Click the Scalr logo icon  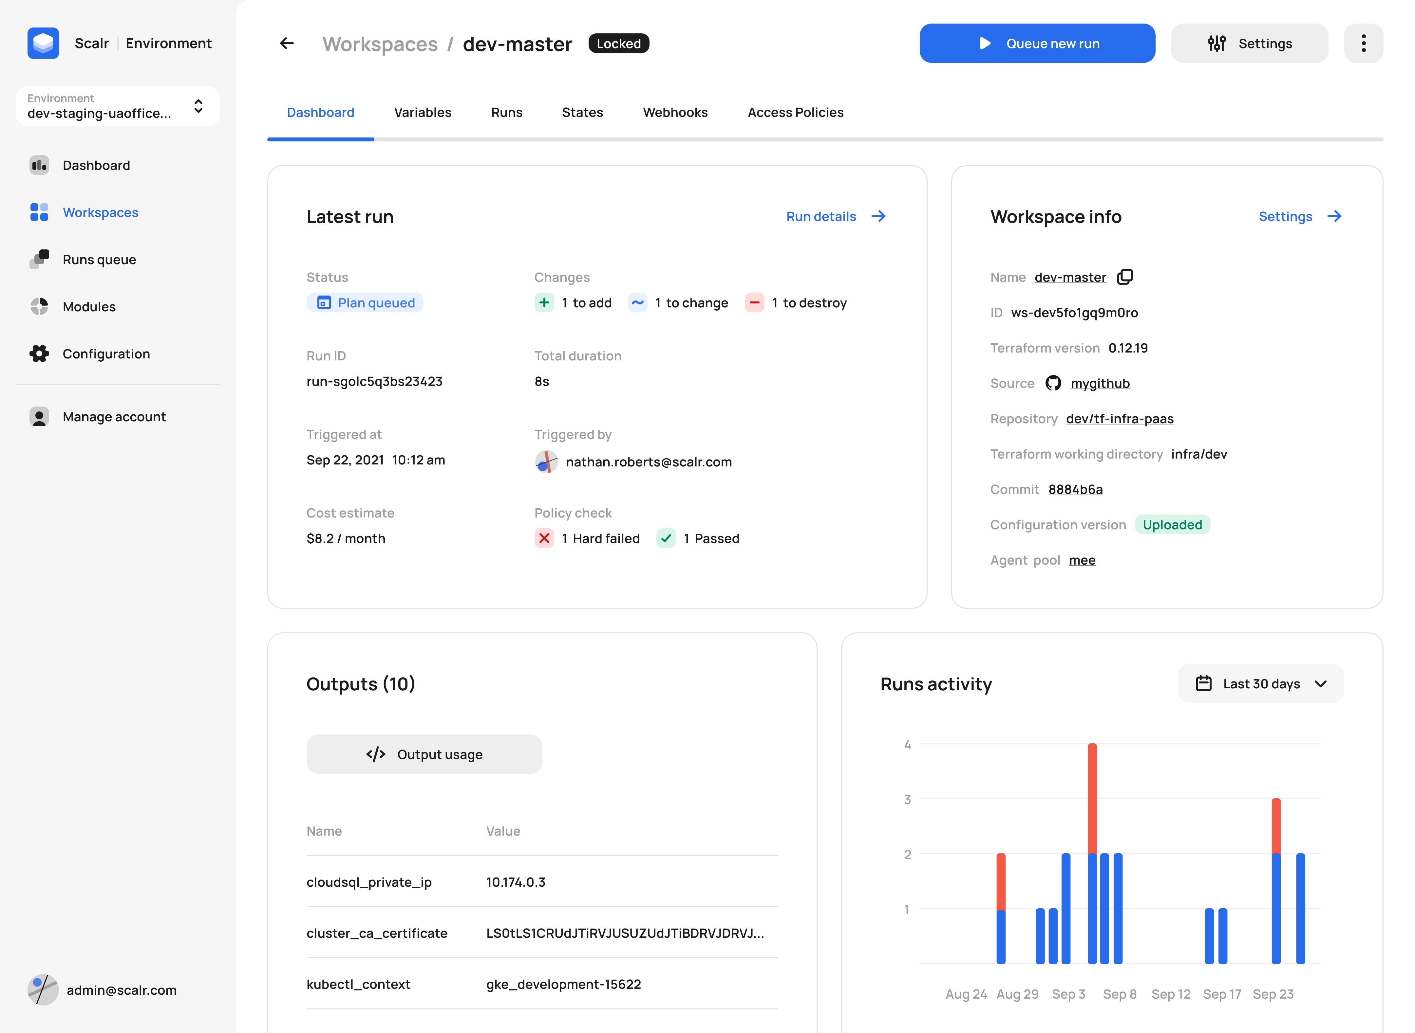[43, 43]
